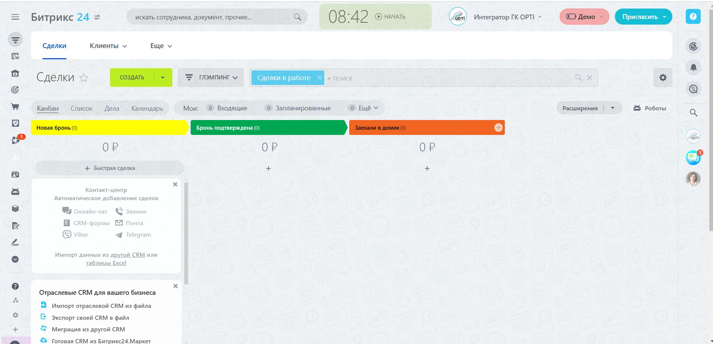
Task: Open the ГЛЭМПИНГ pipeline selector
Action: point(211,78)
